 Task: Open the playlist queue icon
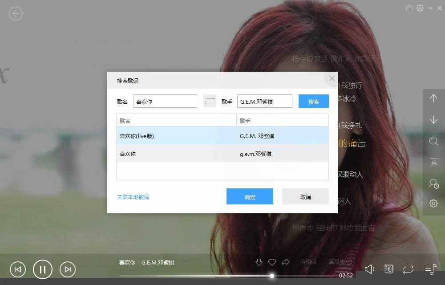point(430,269)
